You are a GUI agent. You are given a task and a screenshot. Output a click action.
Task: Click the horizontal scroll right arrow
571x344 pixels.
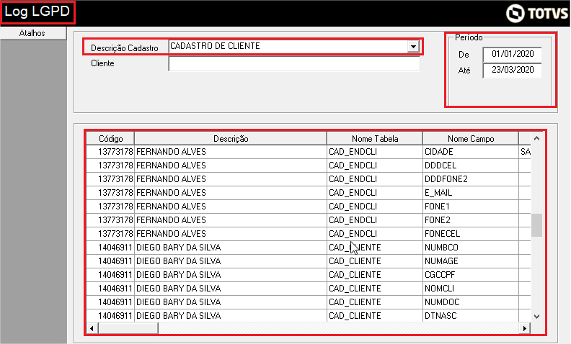[524, 328]
